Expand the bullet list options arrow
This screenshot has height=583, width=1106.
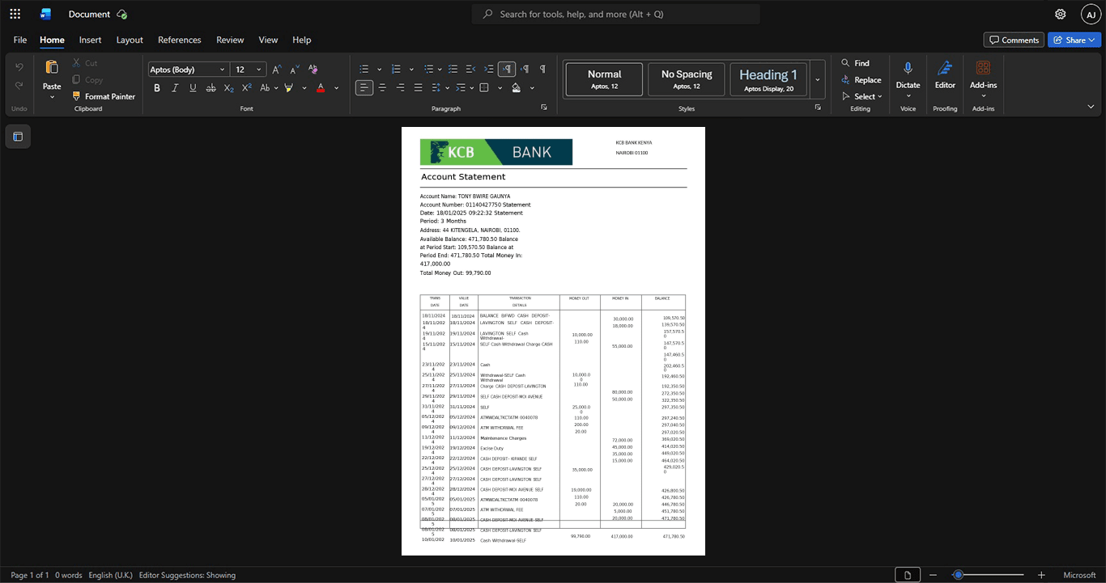click(x=379, y=69)
